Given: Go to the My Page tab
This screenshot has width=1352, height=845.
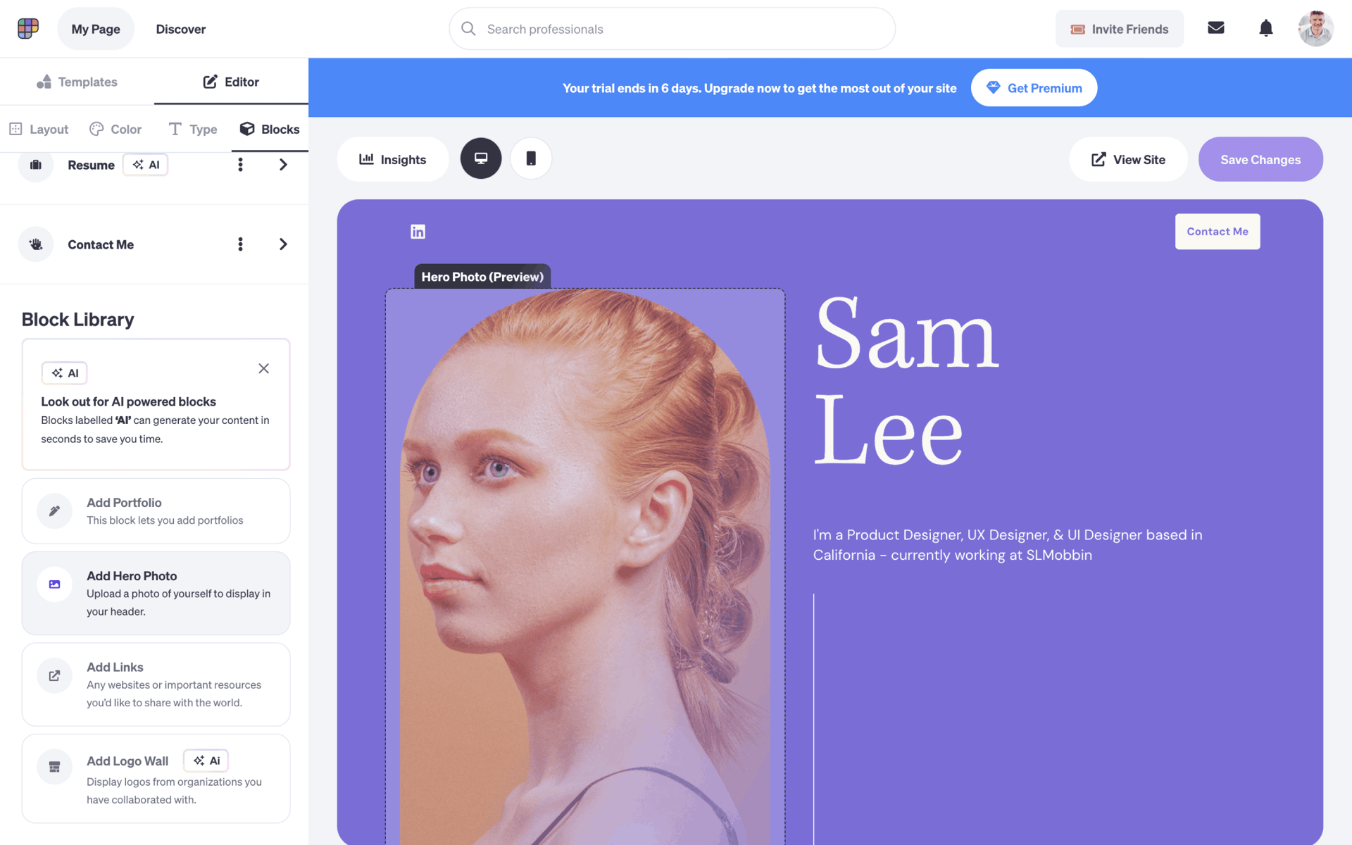Looking at the screenshot, I should 96,29.
